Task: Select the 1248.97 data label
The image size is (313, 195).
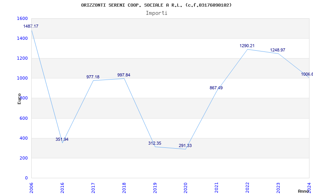Action: [278, 50]
